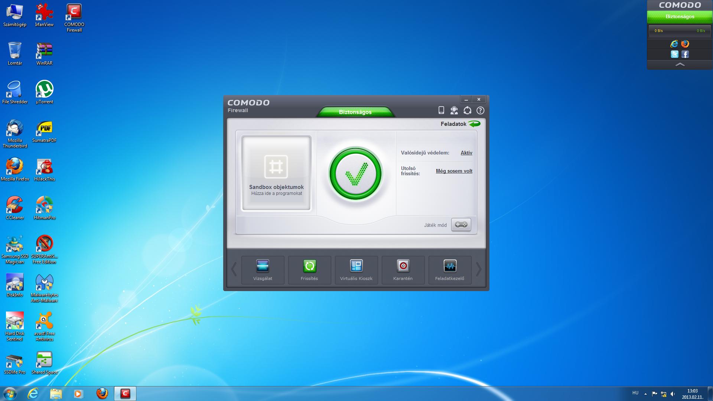
Task: Open the Vizsgálat scan tile
Action: (x=263, y=270)
